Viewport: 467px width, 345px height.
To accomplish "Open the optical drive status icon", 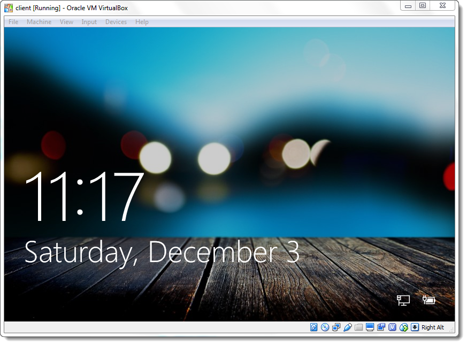I will coord(325,327).
